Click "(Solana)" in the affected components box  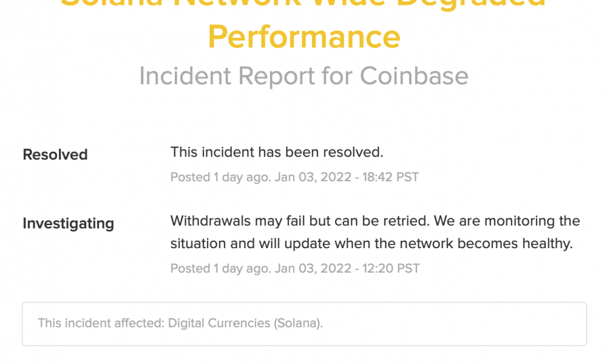[299, 323]
